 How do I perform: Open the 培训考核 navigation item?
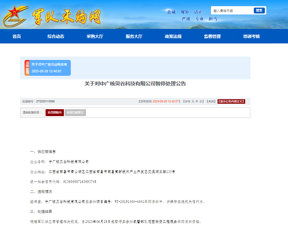point(252,36)
